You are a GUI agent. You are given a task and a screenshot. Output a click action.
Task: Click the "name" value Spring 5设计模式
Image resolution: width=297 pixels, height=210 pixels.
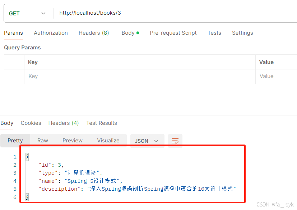(x=92, y=181)
